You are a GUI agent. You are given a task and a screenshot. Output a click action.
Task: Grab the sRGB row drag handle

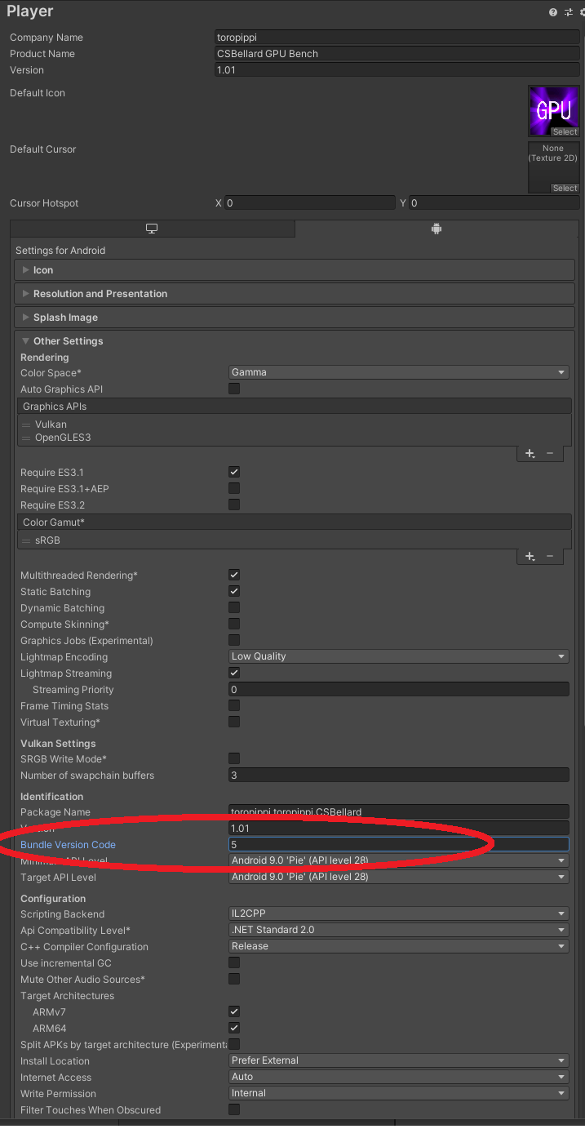(x=27, y=540)
